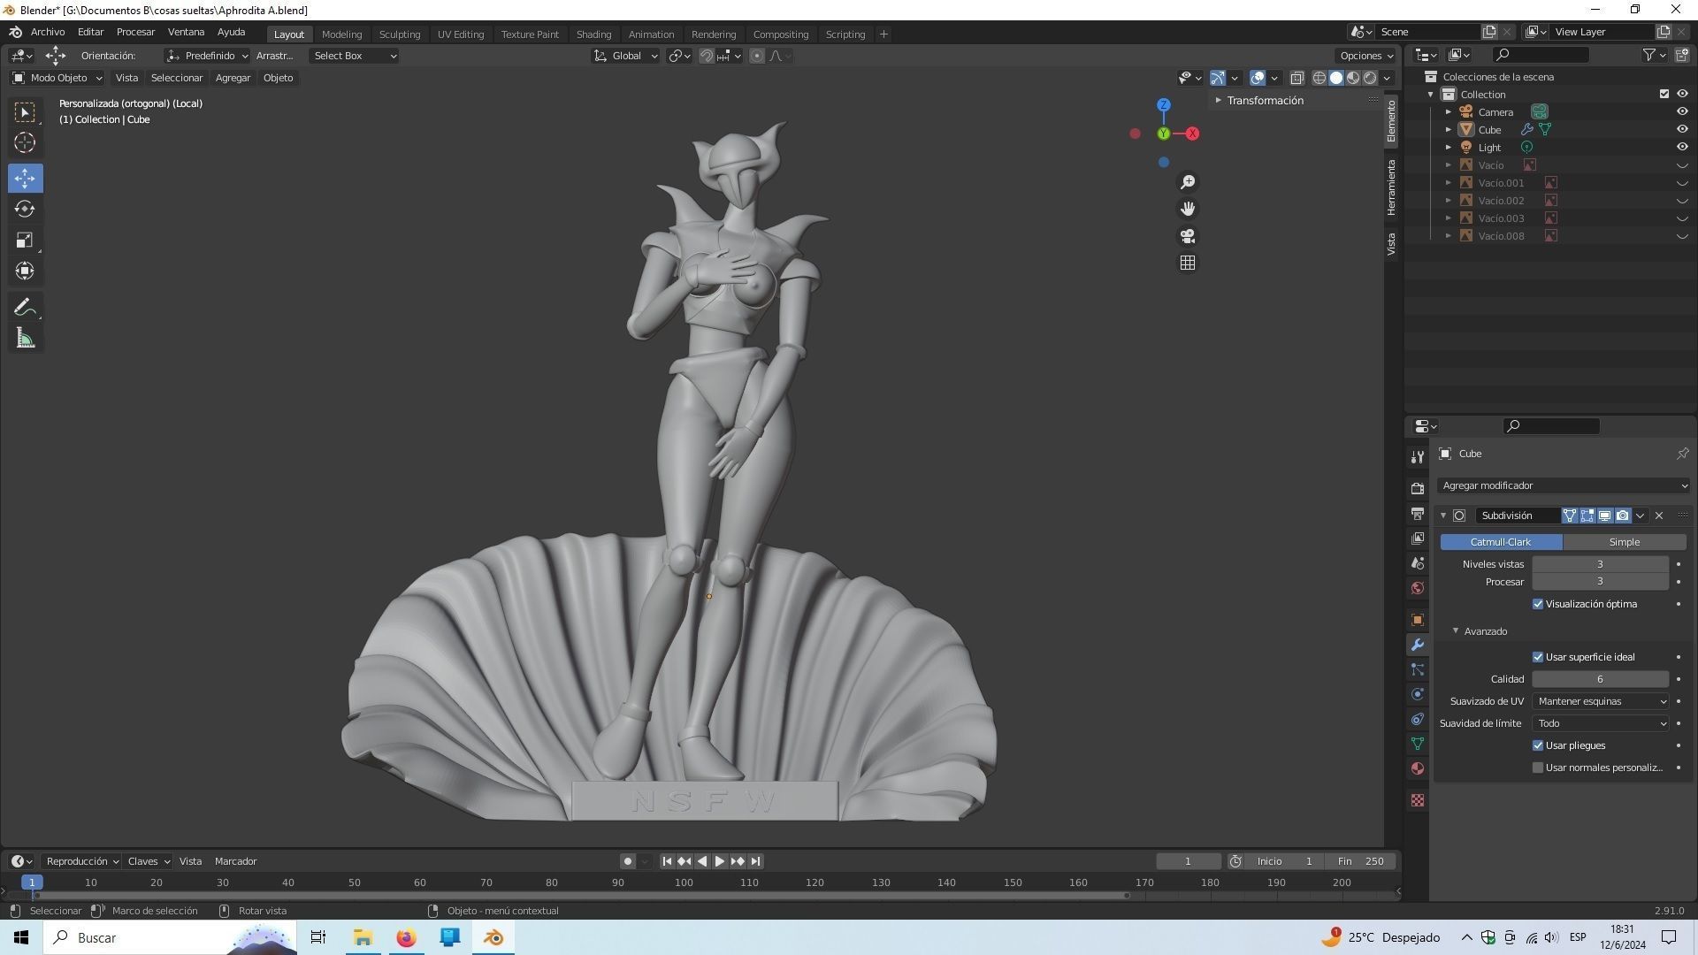Open the Archivo menu
Screen dimensions: 1698x955
48,32
